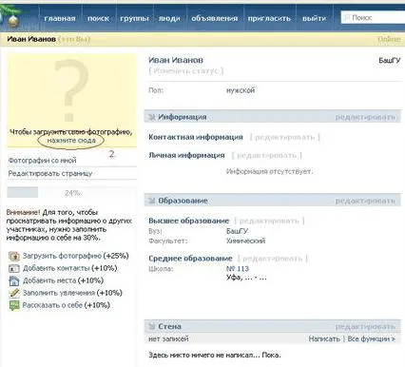Open the главная menu item

(60, 18)
